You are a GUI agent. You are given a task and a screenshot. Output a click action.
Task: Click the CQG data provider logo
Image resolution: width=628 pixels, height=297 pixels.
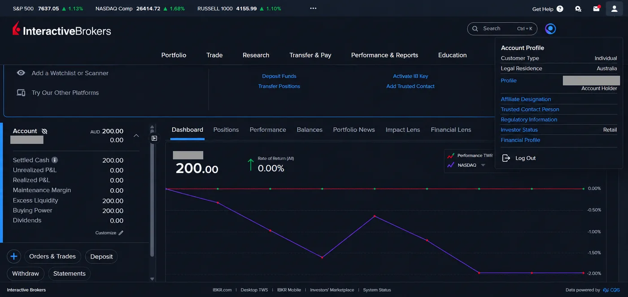612,290
